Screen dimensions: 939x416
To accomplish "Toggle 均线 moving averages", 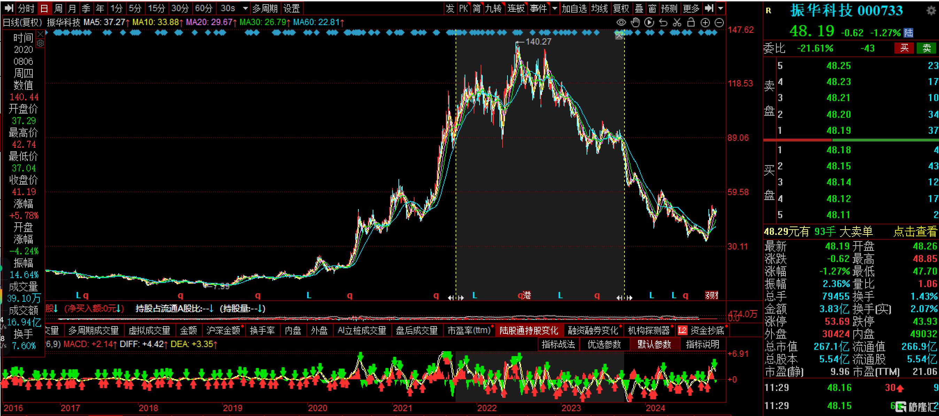I will [x=599, y=8].
